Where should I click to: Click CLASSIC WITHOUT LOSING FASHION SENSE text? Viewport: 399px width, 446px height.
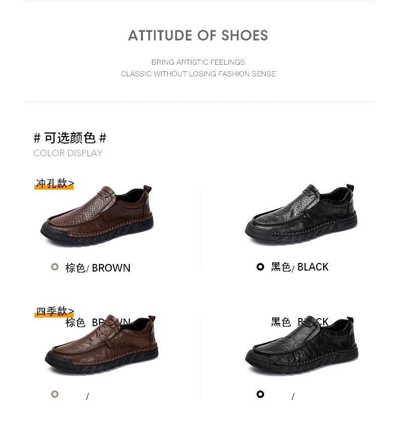tap(198, 74)
